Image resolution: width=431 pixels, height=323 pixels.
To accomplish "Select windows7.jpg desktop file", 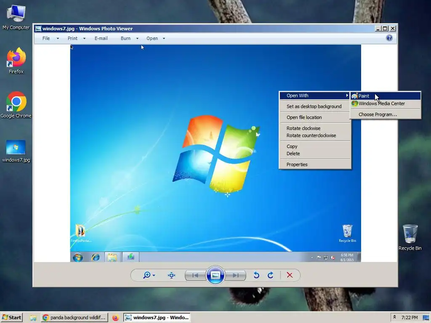I will point(16,151).
